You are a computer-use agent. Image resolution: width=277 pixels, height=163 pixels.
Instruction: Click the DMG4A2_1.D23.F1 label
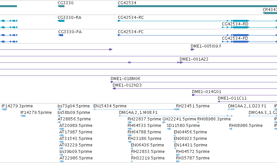point(247,106)
